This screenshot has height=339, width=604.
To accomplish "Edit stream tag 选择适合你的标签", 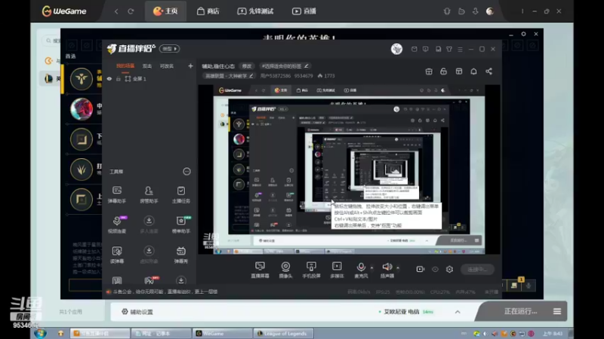I will click(x=285, y=66).
